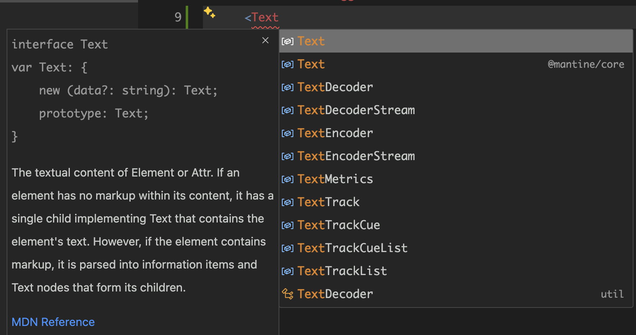Choose the highlighted Text suggestion at top

[x=311, y=41]
